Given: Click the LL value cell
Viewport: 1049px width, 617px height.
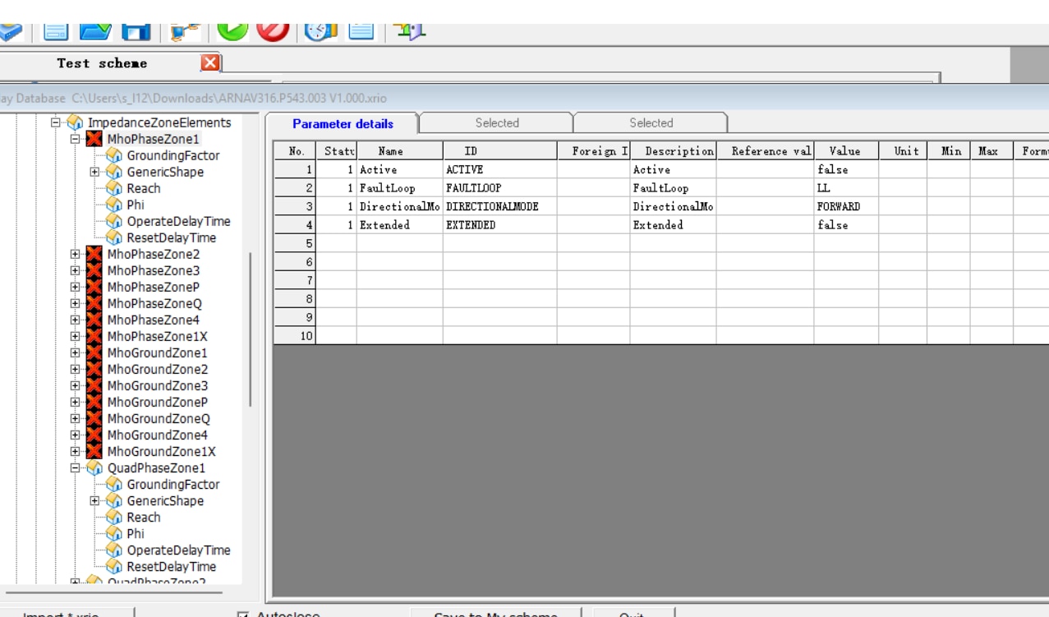Looking at the screenshot, I should (846, 188).
